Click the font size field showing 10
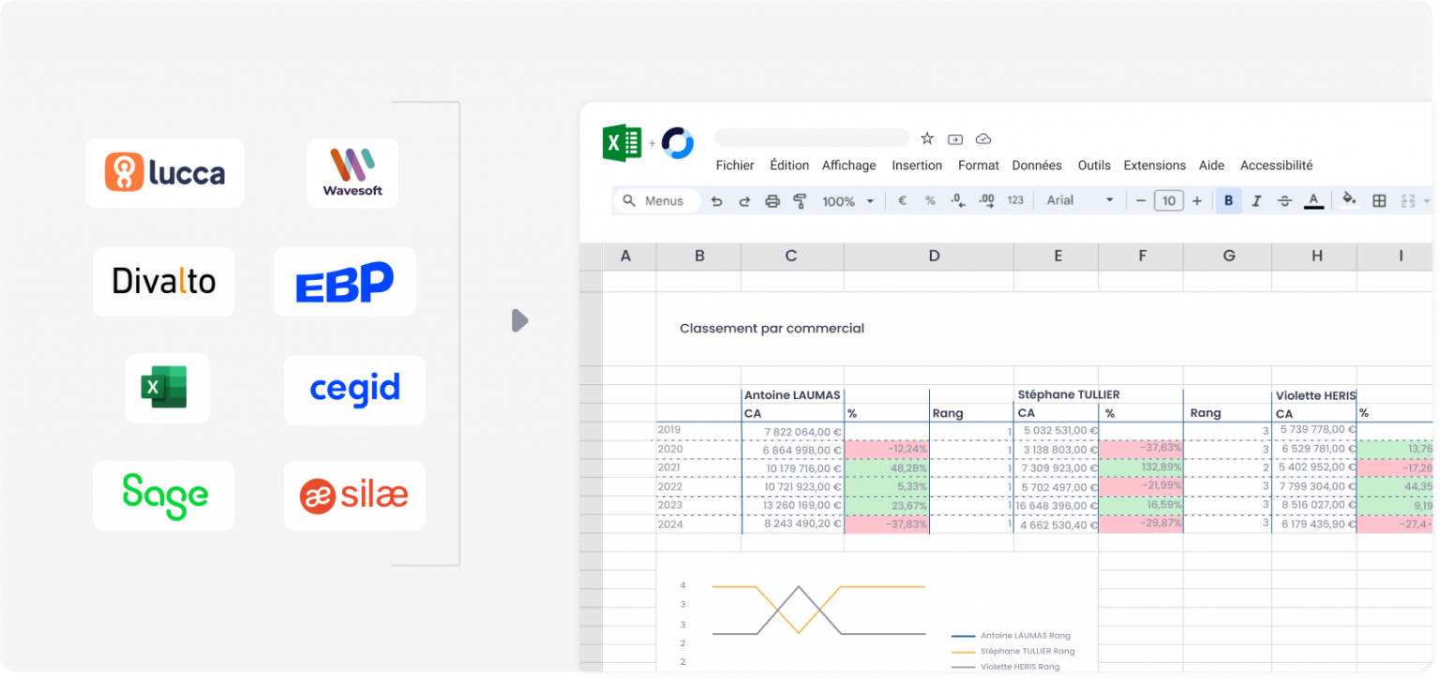The image size is (1440, 679). (x=1169, y=200)
